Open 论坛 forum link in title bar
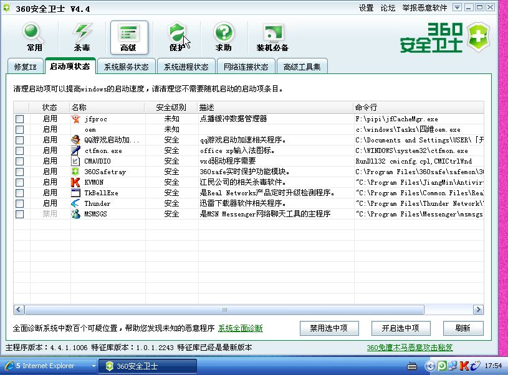This screenshot has height=375, width=508. pyautogui.click(x=388, y=7)
